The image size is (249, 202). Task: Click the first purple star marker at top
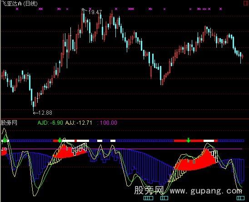[x=17, y=9]
